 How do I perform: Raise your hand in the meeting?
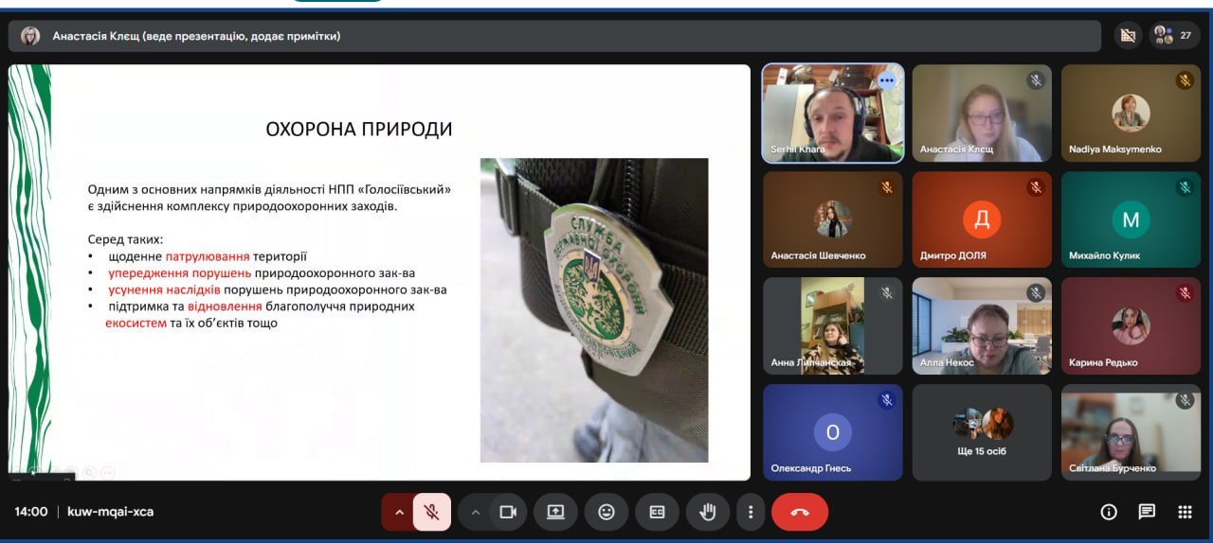point(707,512)
